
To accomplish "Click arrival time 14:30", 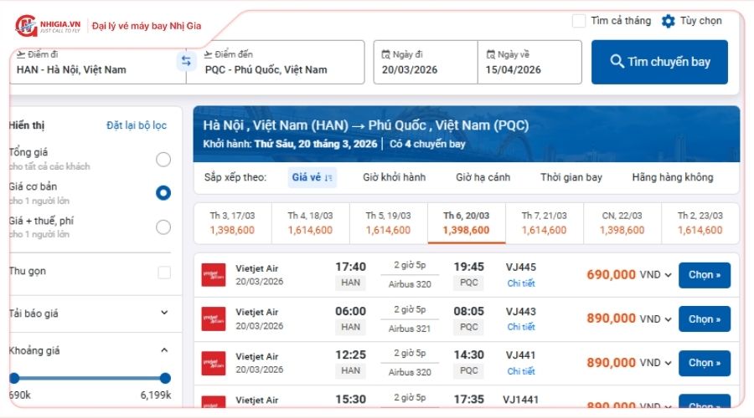I will [x=469, y=355].
